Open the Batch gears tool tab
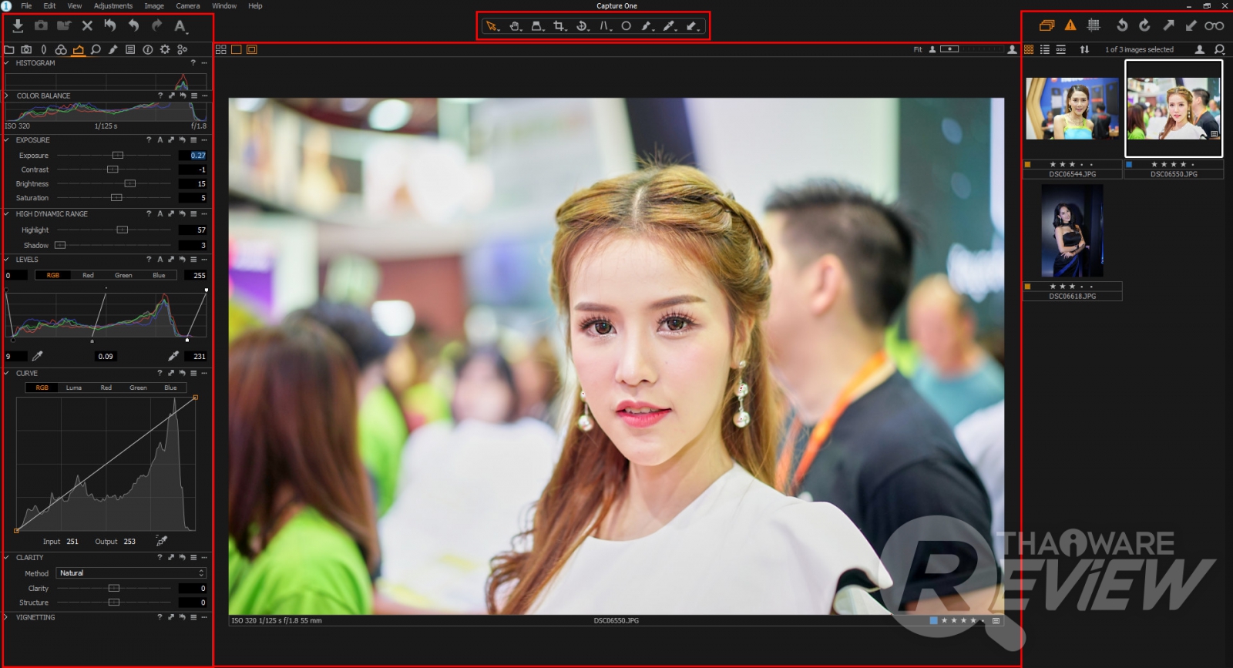1233x668 pixels. click(182, 49)
